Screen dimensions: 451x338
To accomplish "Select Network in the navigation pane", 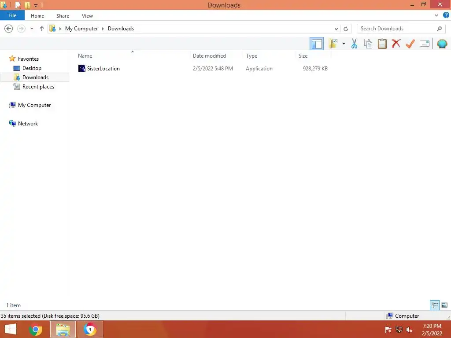I will [28, 123].
